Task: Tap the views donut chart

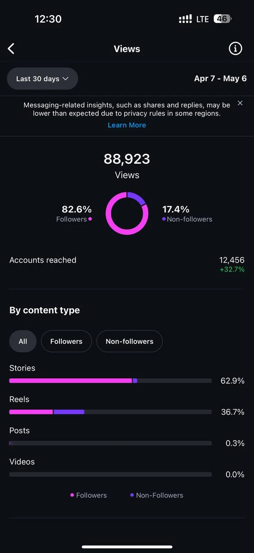Action: click(x=127, y=213)
